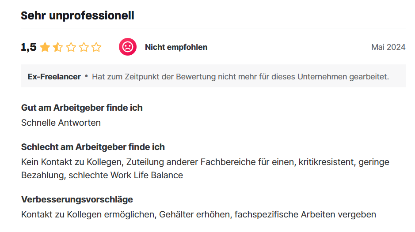Click the employment status note about former work

240,77
